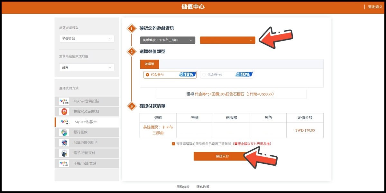Click the game name cell in payment table
The image size is (386, 193).
point(158,130)
